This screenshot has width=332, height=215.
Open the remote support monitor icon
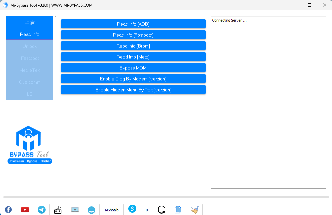coord(92,209)
